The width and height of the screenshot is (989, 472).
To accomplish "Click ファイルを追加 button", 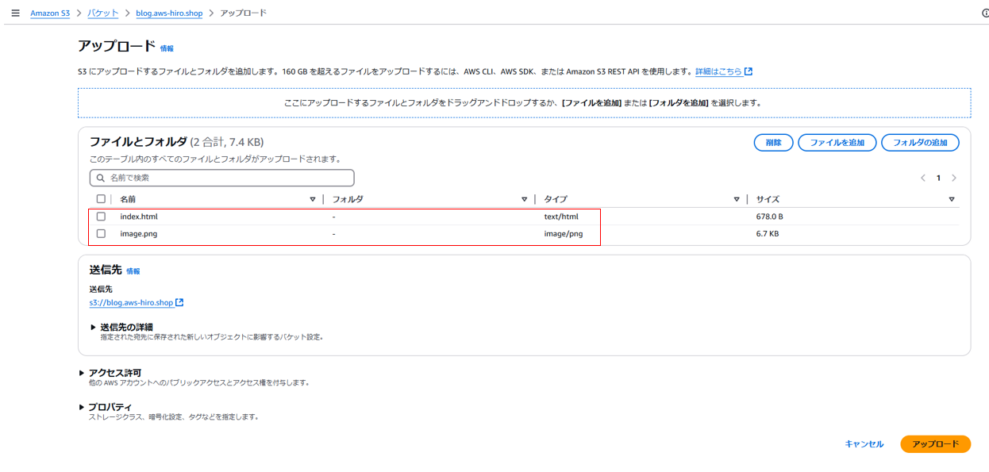I will click(837, 143).
